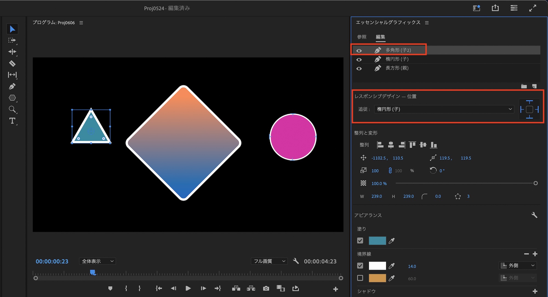The height and width of the screenshot is (297, 548).
Task: Add a new shadow with plus button
Action: click(535, 291)
